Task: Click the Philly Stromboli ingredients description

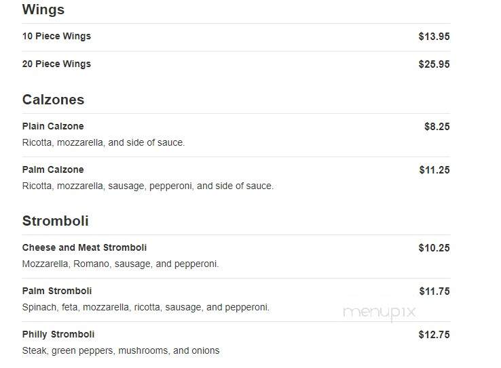Action: (121, 350)
